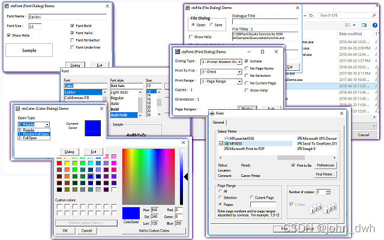Open printer Preferences

pos(325,166)
